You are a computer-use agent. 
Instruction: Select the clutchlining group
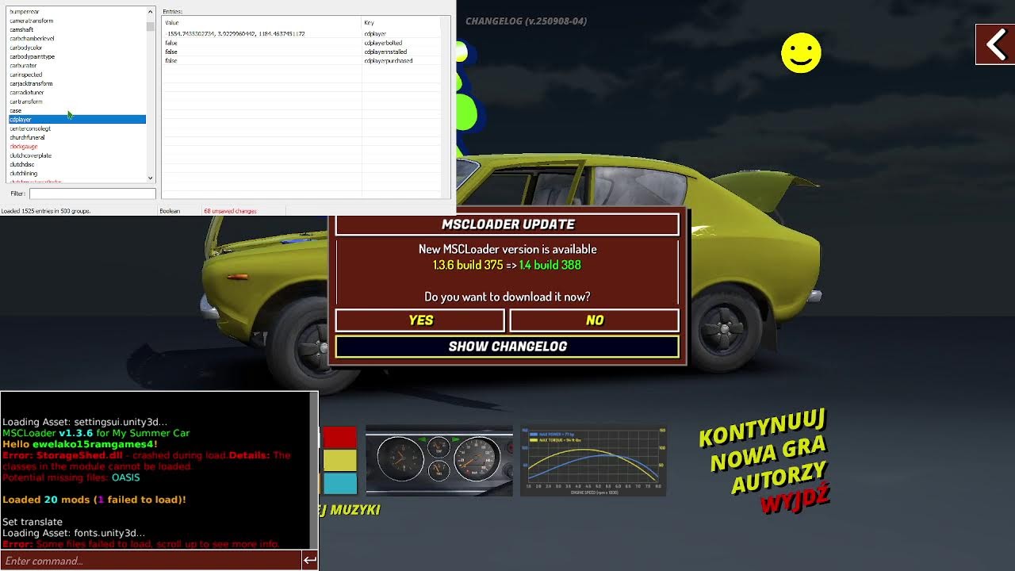point(24,173)
